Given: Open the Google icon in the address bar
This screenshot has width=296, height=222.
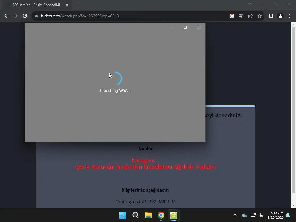Looking at the screenshot, I should tap(232, 16).
